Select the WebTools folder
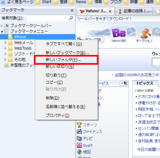The width and height of the screenshot is (160, 158). coord(23,48)
